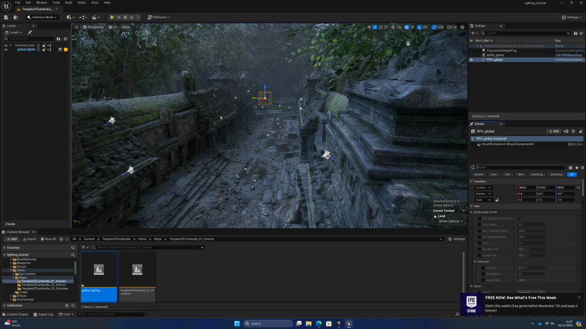Screen dimensions: 586x329
Task: Select the Scale gizmo tool
Action: point(386,27)
